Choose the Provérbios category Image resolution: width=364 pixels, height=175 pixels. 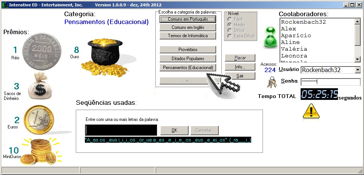click(188, 50)
